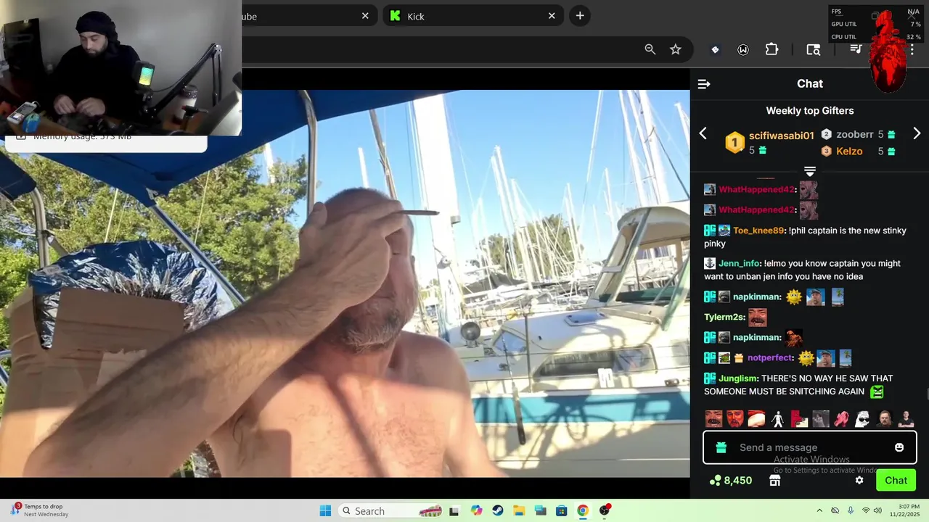
Task: Click the circular W extension icon
Action: pyautogui.click(x=743, y=49)
